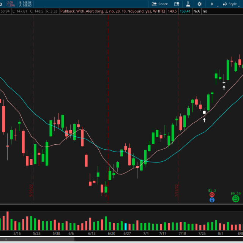Open the D timeframe dropdown

coord(212,4)
